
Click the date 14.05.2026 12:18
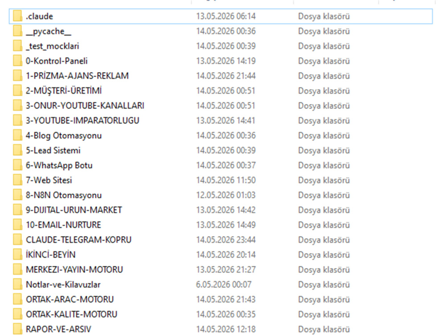(226, 329)
